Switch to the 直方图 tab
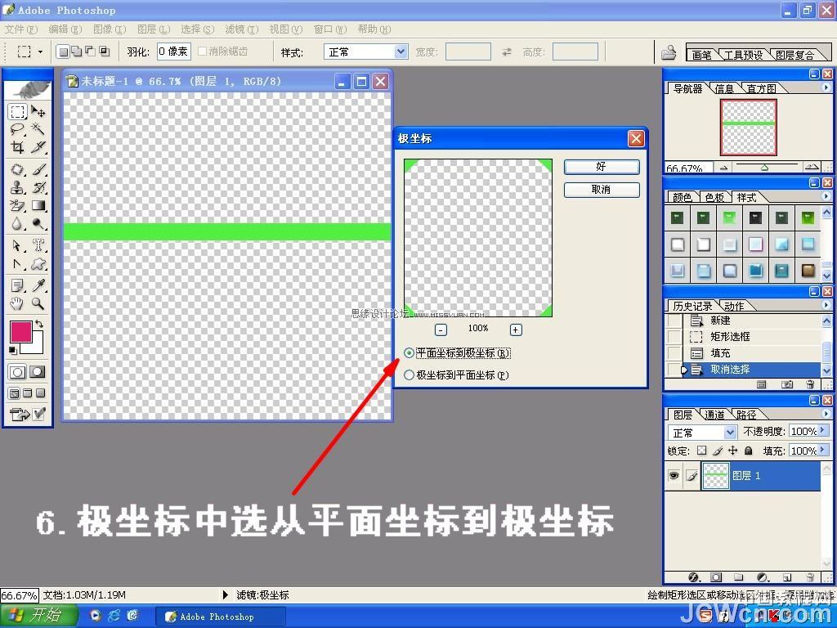Viewport: 837px width, 628px height. [x=761, y=88]
